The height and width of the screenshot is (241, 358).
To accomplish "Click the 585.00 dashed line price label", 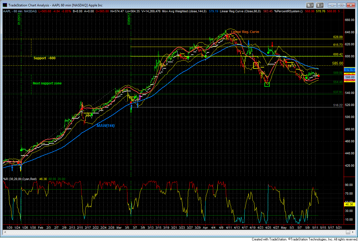I will 338,63.
